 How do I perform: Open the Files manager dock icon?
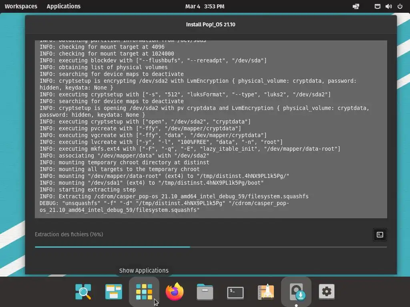tap(205, 291)
